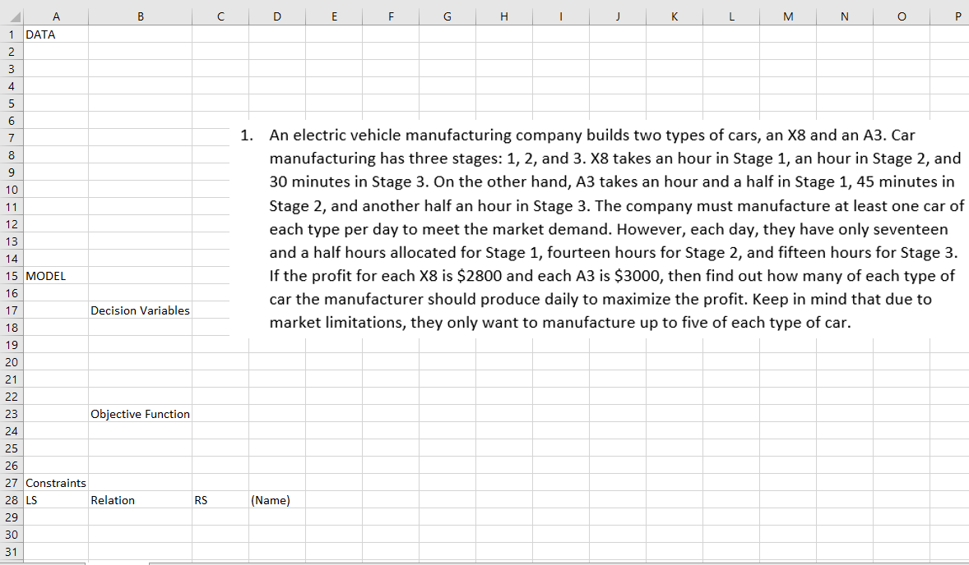Click the empty cell B2
Viewport: 969px width, 565px height.
pyautogui.click(x=139, y=51)
